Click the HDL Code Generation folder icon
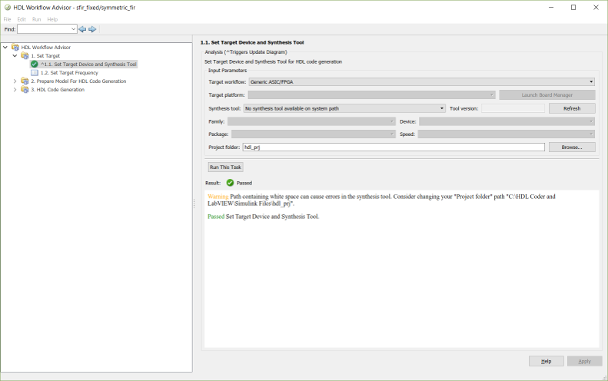 point(25,90)
